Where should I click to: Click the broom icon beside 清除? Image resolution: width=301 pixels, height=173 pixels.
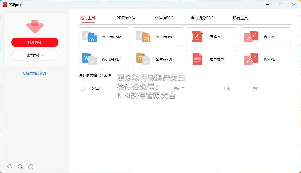point(101,75)
